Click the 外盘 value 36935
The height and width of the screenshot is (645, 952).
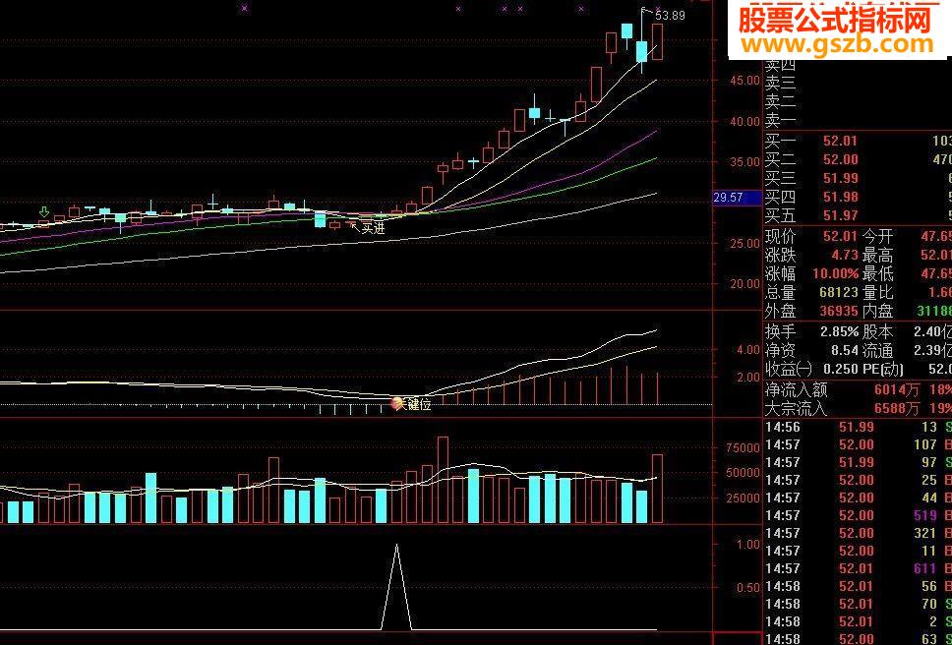(x=839, y=312)
